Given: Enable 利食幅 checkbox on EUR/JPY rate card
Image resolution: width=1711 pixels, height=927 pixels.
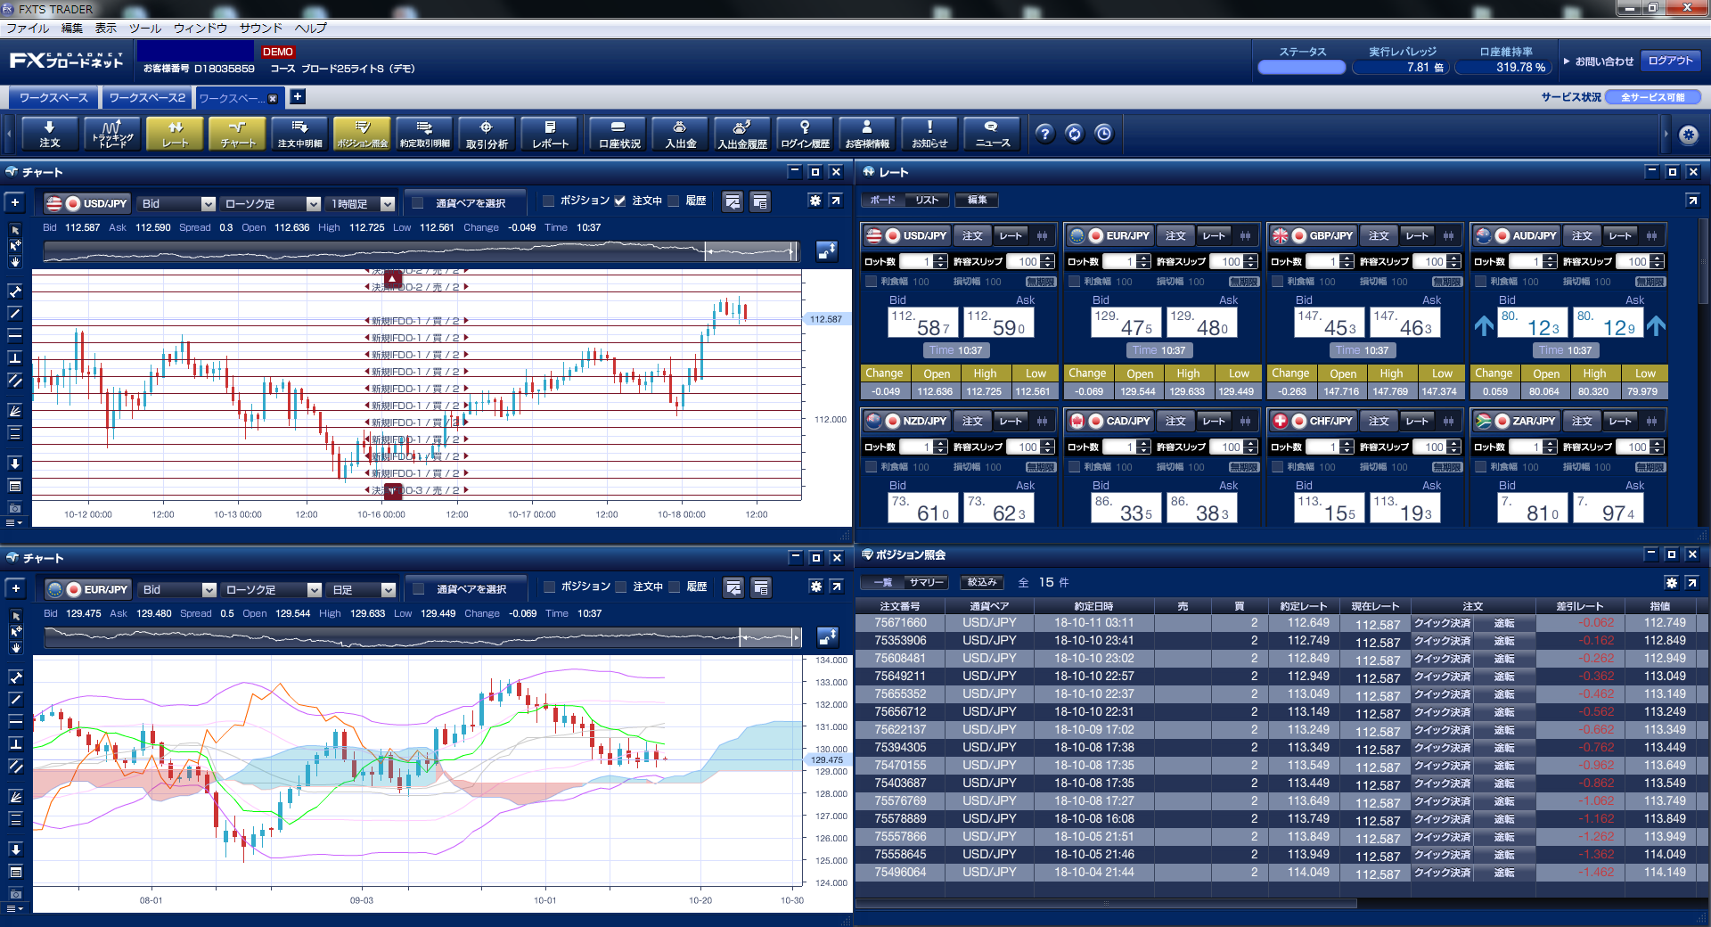Looking at the screenshot, I should point(1075,282).
